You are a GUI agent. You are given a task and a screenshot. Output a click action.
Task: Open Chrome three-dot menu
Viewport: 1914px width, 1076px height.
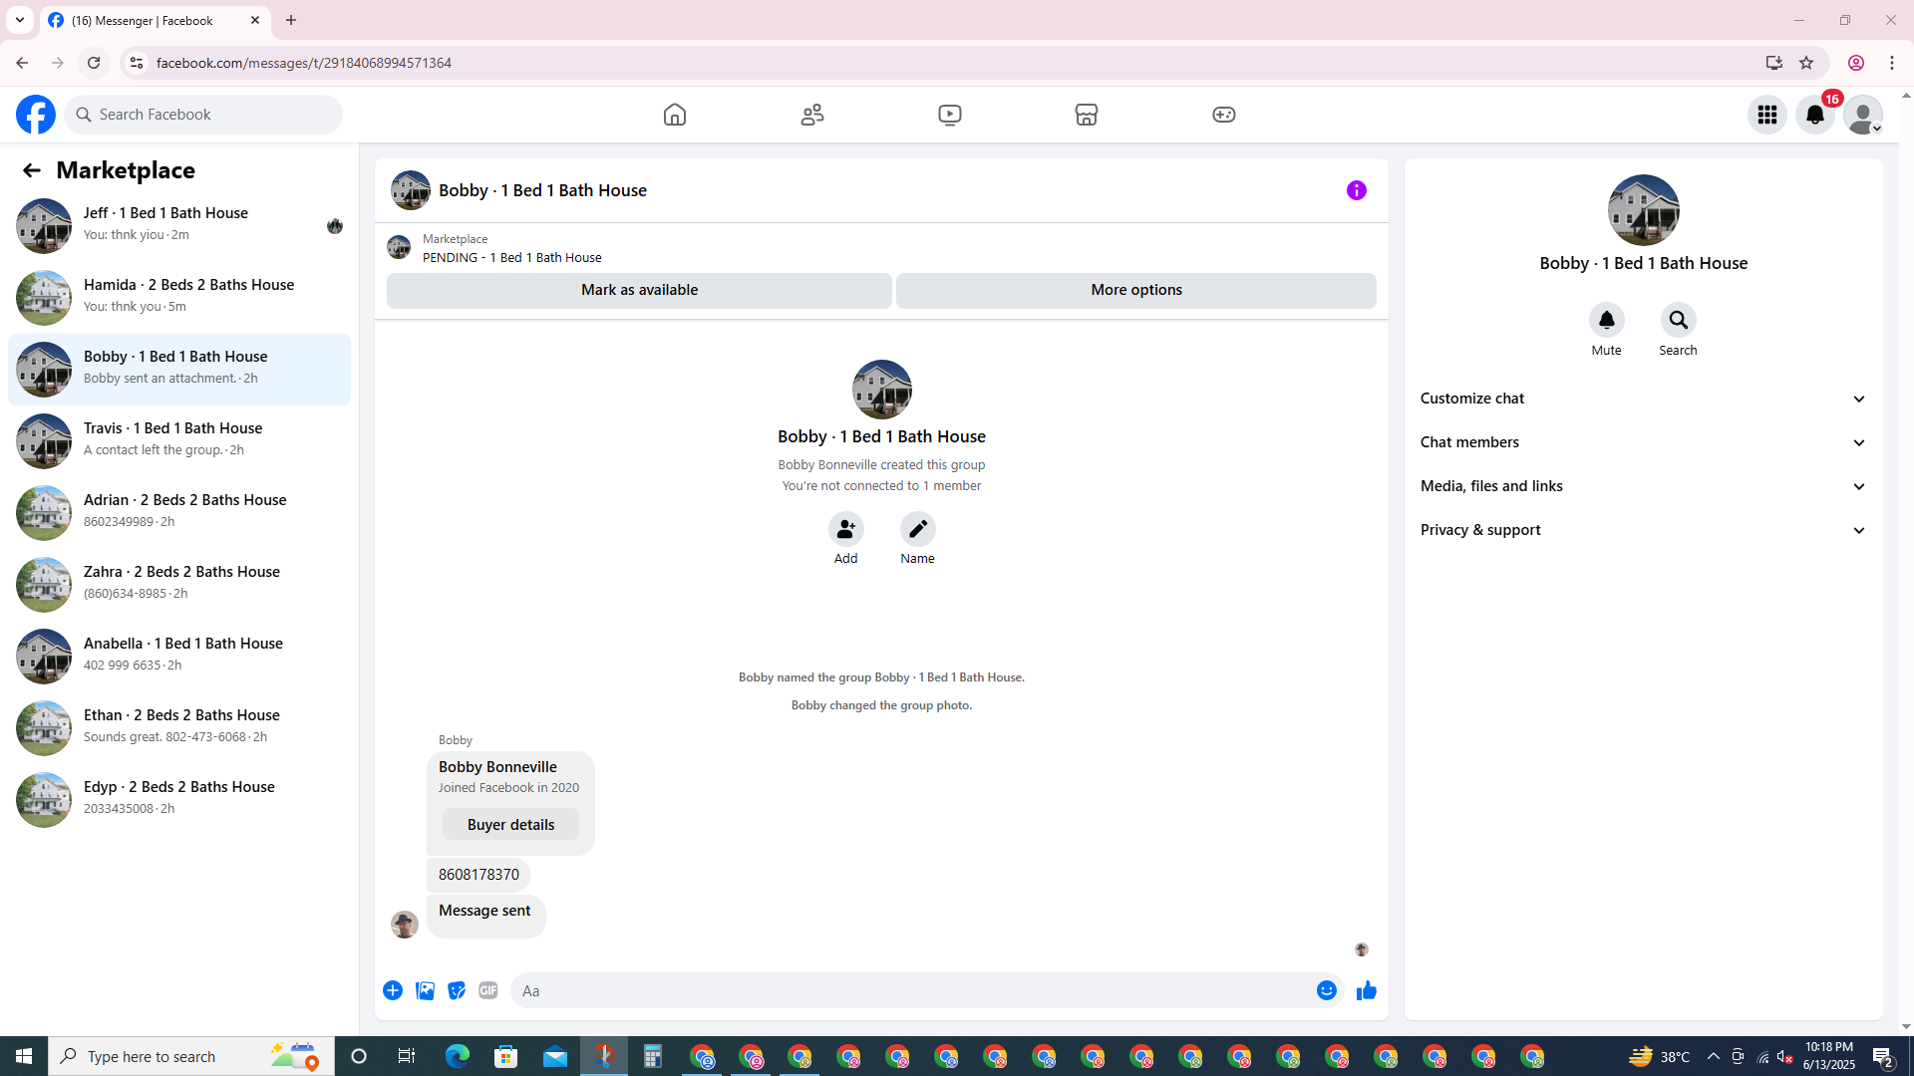coord(1892,63)
